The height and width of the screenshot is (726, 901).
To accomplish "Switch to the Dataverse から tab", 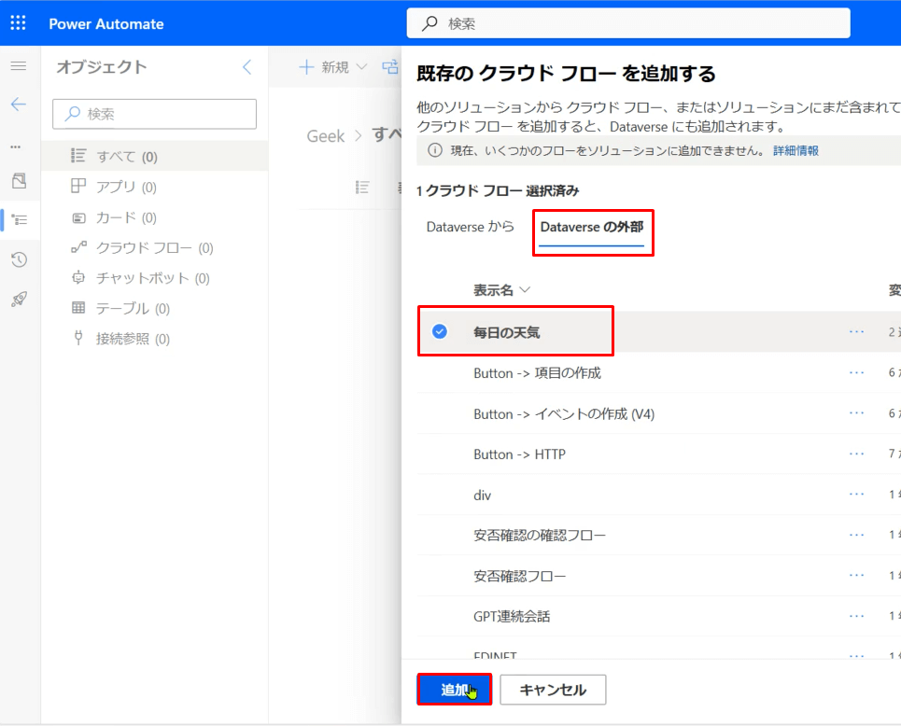I will 470,227.
